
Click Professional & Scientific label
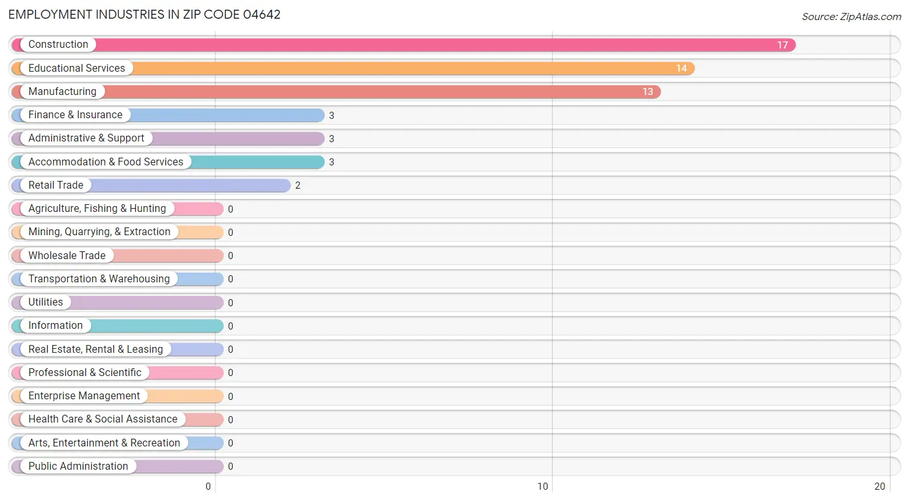[x=85, y=372]
